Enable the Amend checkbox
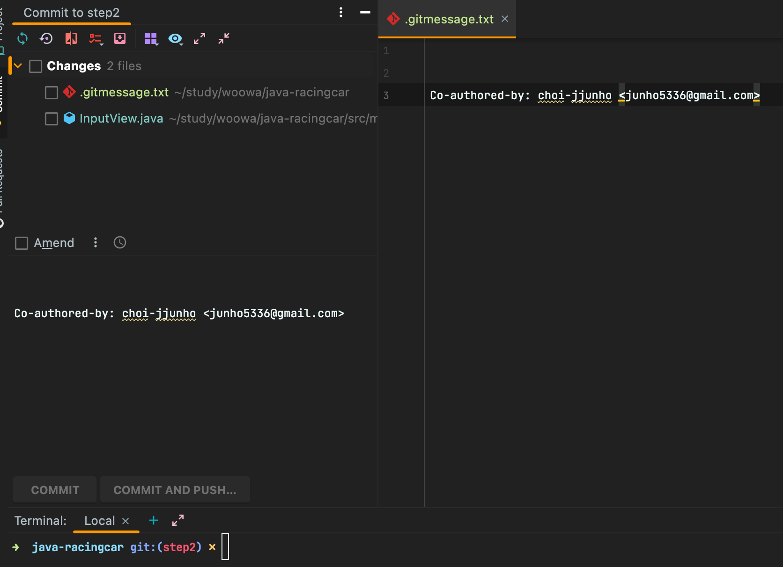Image resolution: width=783 pixels, height=567 pixels. coord(22,243)
